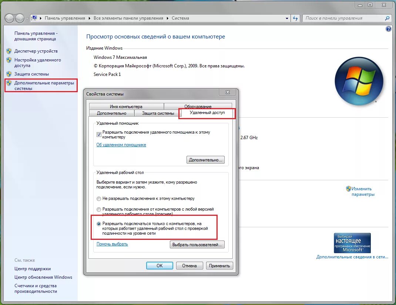Screen dimensions: 396x305
Task: Switch to Оборудование tab
Action: tap(198, 106)
